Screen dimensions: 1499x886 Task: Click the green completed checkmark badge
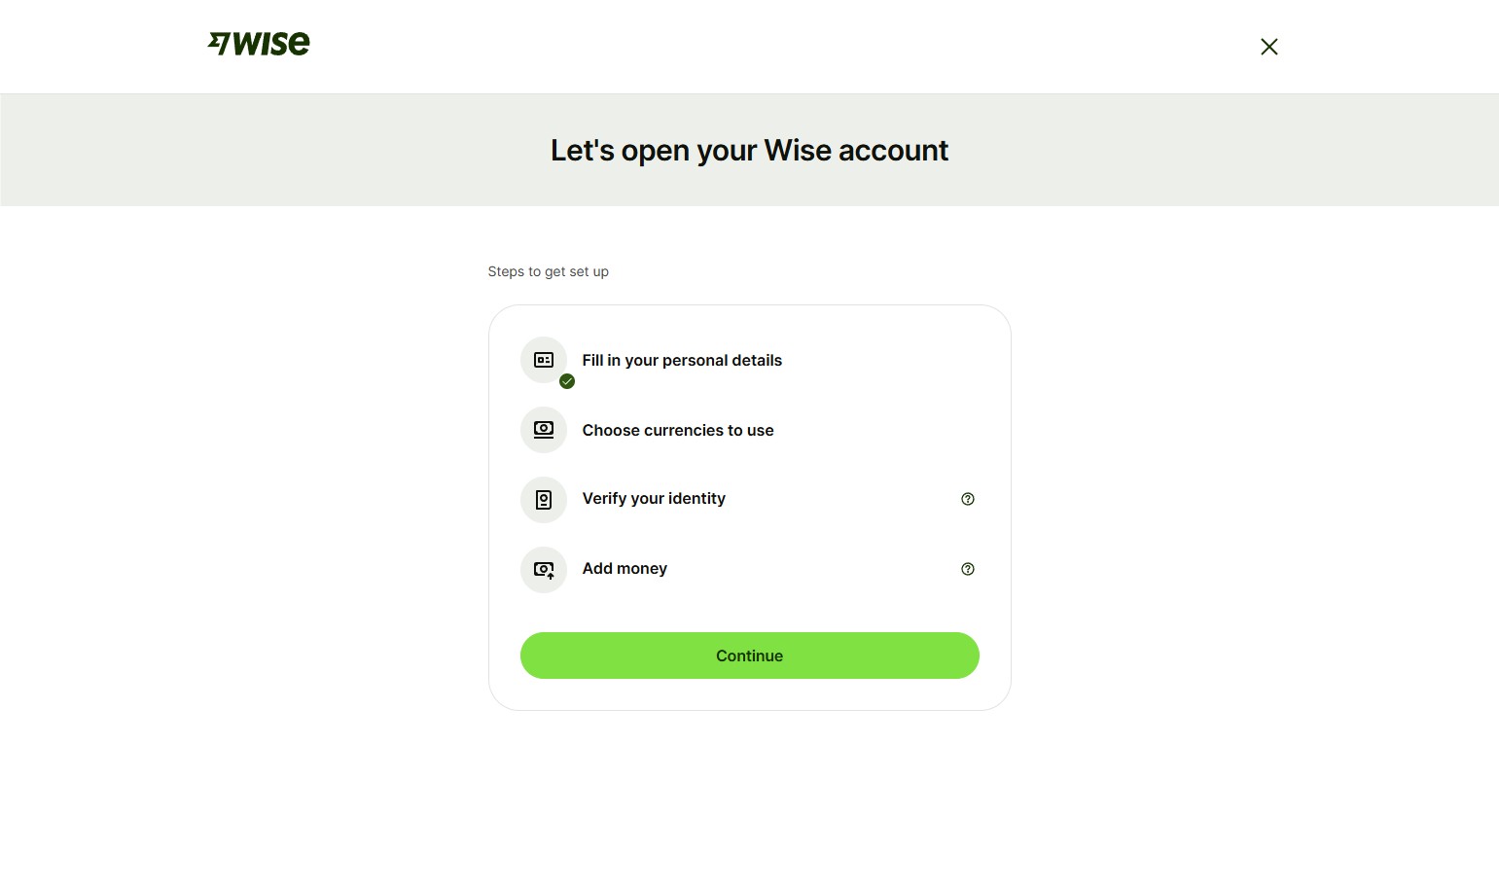(x=567, y=381)
